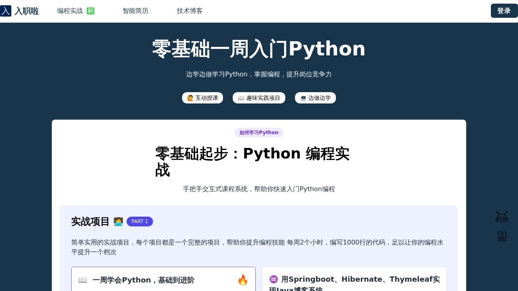Click the green 新 badge in navbar
The height and width of the screenshot is (291, 518).
coord(90,11)
